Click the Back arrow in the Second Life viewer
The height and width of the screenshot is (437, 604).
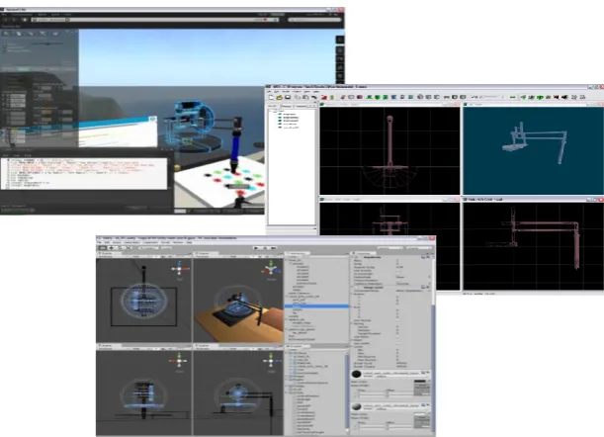pos(6,20)
